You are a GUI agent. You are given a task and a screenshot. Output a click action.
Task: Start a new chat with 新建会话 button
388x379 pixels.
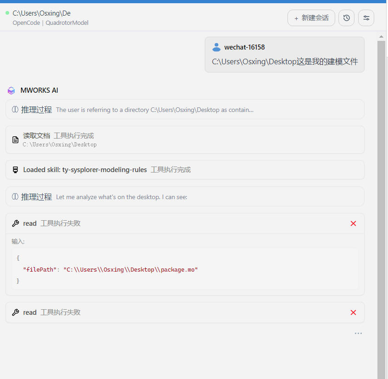tap(311, 18)
